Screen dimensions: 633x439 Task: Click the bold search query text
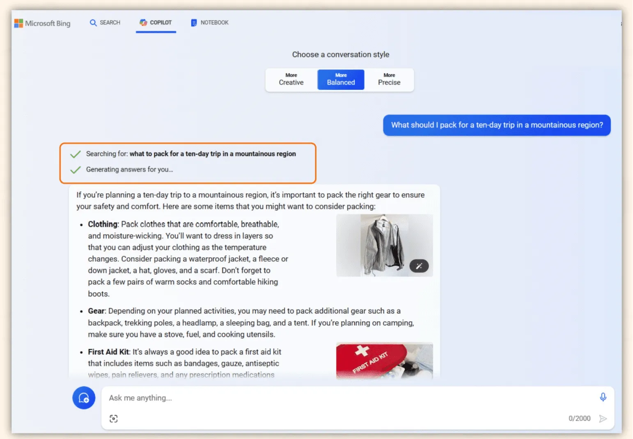coord(213,154)
